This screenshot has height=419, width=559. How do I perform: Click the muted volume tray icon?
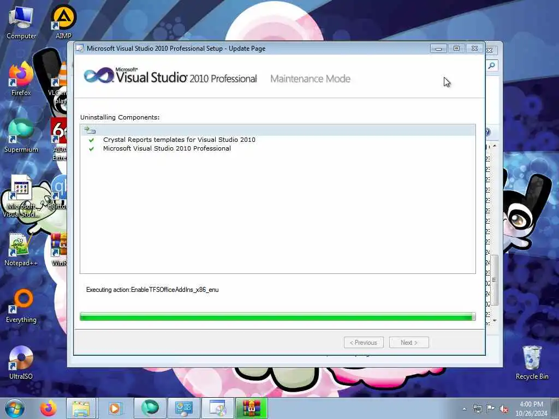(504, 409)
